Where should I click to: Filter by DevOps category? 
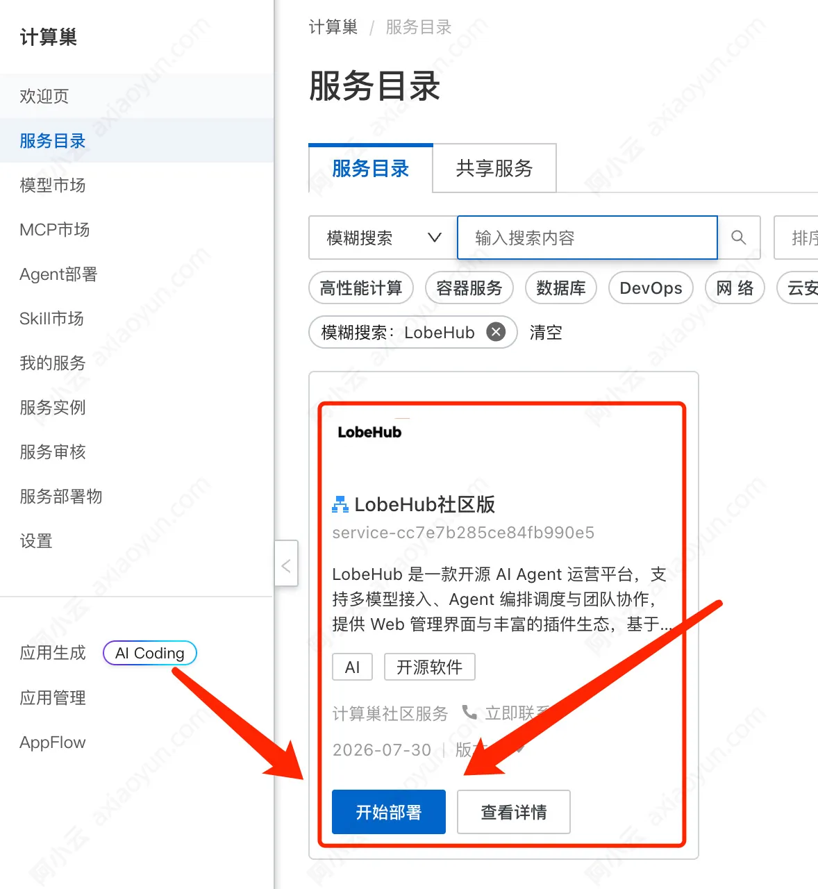pyautogui.click(x=651, y=288)
